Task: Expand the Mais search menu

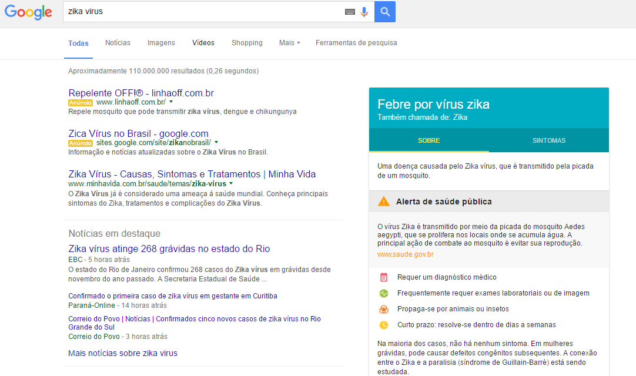Action: coord(289,43)
